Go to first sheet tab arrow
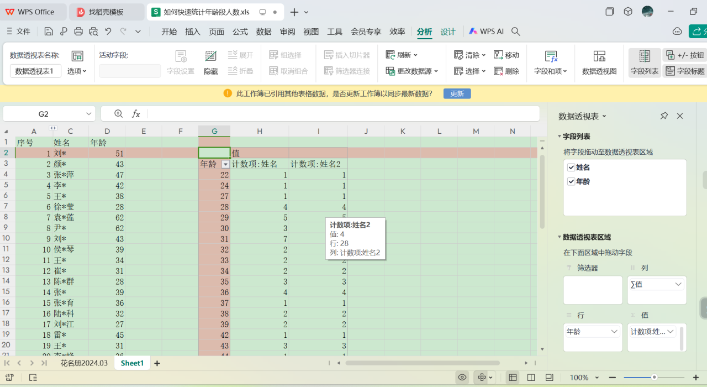 (x=7, y=363)
